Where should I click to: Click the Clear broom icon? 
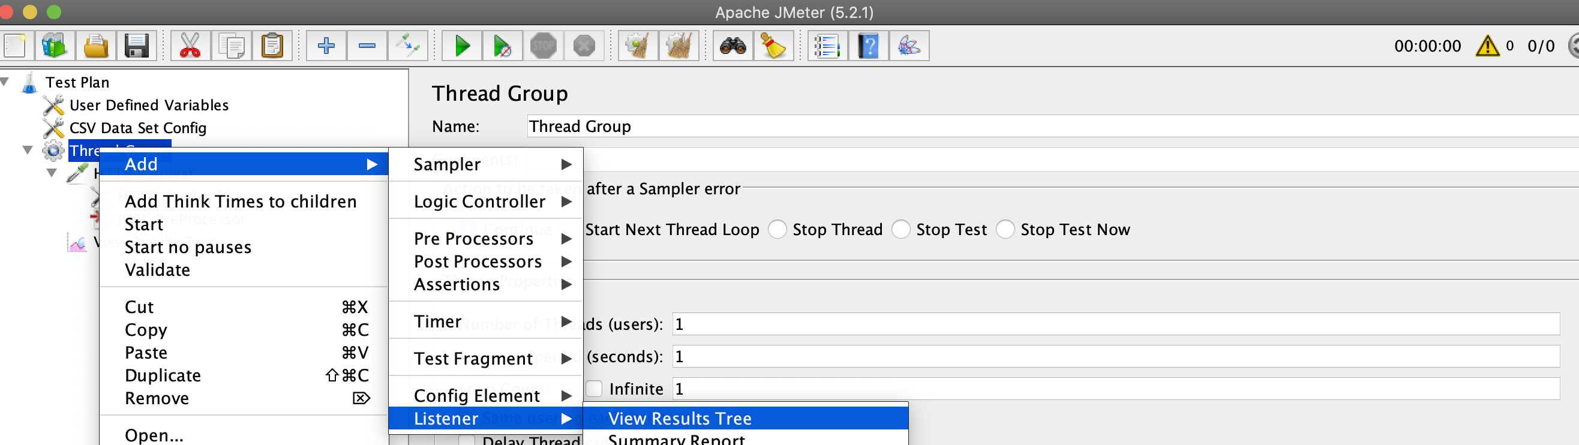point(638,46)
